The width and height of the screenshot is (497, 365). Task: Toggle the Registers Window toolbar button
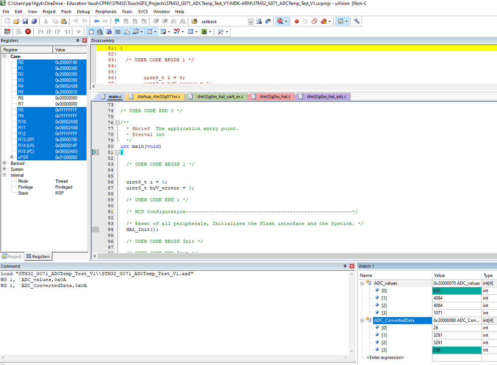tap(118, 31)
